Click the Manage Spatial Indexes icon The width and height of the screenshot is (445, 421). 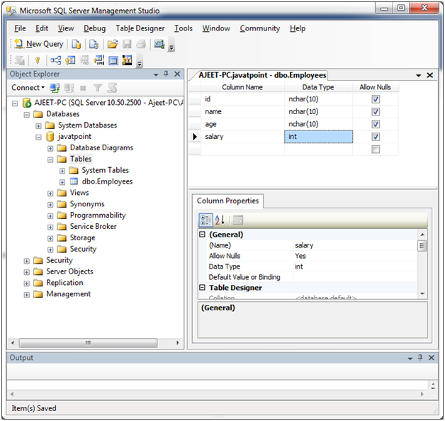(128, 60)
